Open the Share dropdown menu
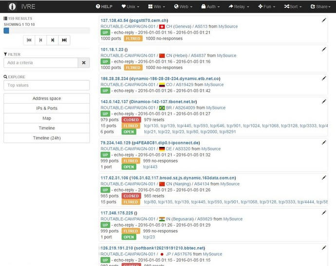 click(x=320, y=7)
